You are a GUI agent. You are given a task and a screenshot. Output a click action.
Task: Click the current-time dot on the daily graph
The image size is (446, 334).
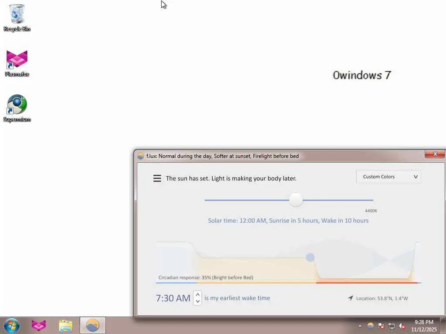point(310,257)
